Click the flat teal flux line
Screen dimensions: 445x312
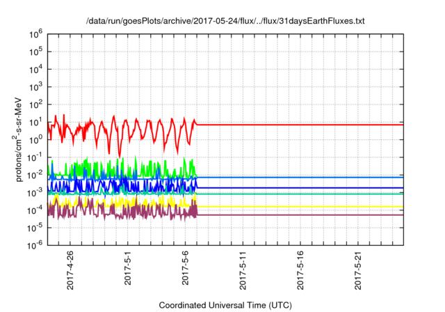[x=300, y=194]
